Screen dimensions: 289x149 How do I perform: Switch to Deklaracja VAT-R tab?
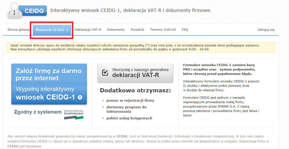pyautogui.click(x=88, y=30)
